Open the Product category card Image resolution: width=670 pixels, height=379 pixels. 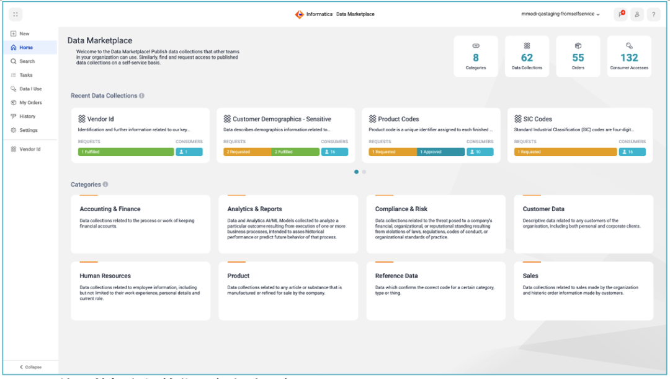(288, 290)
